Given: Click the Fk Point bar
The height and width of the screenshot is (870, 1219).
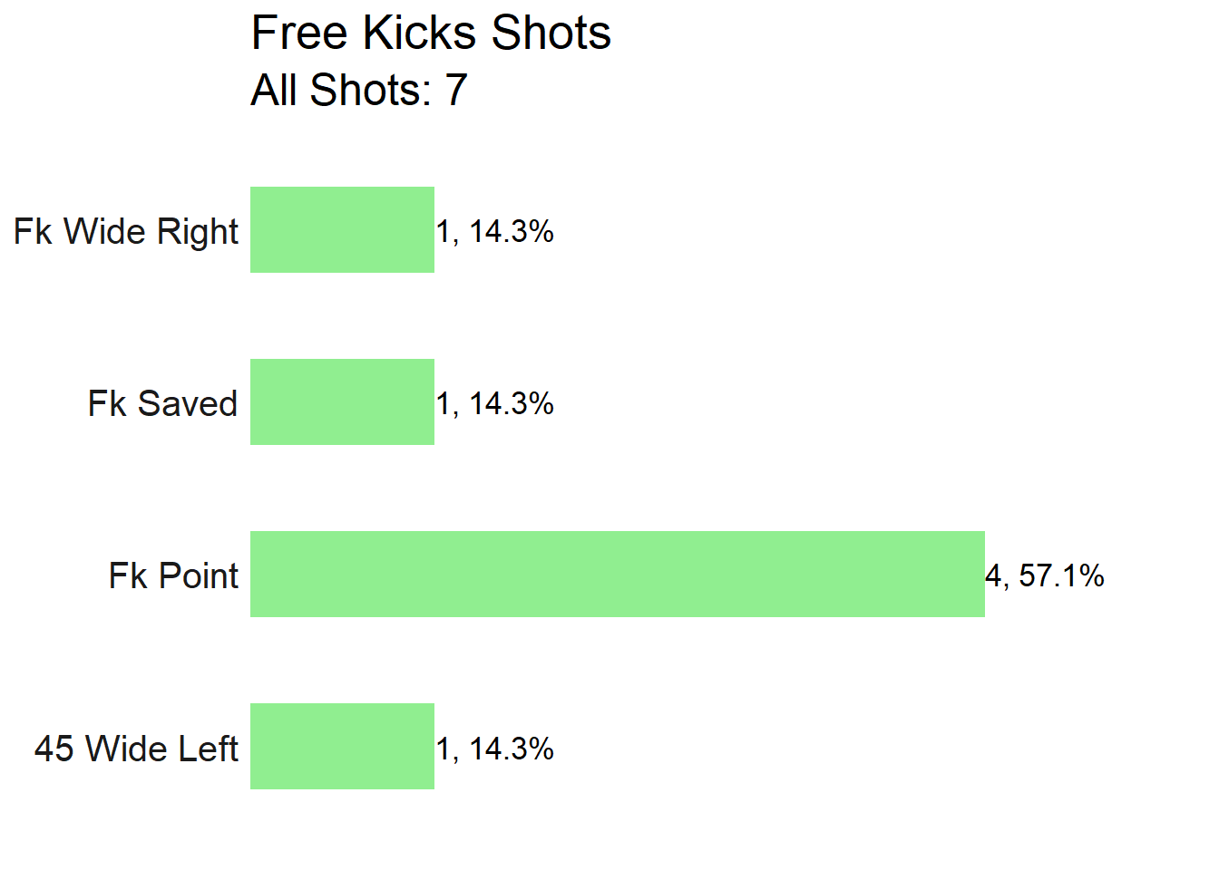Looking at the screenshot, I should click(618, 574).
